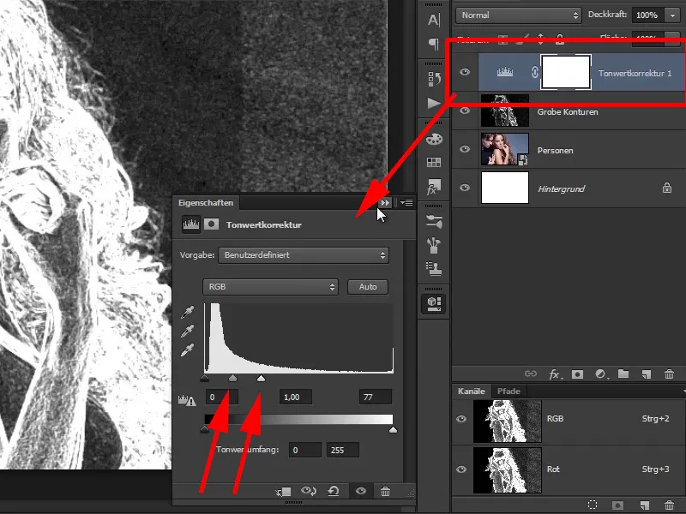Click the histogram warning recalculate icon
The height and width of the screenshot is (514, 686).
[x=187, y=399]
